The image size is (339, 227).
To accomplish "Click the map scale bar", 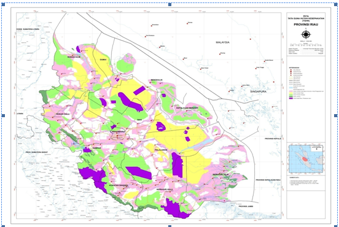I will pyautogui.click(x=306, y=45).
